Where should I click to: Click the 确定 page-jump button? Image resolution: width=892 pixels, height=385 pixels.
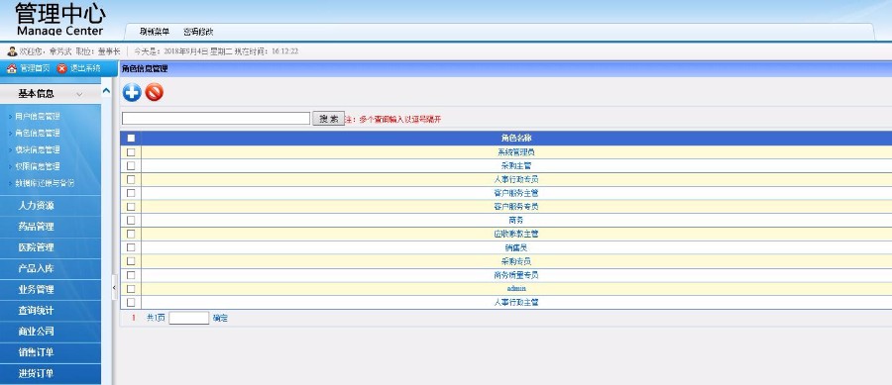[220, 318]
